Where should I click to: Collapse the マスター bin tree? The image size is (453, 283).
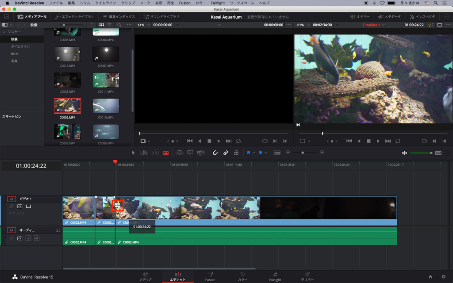pos(4,32)
